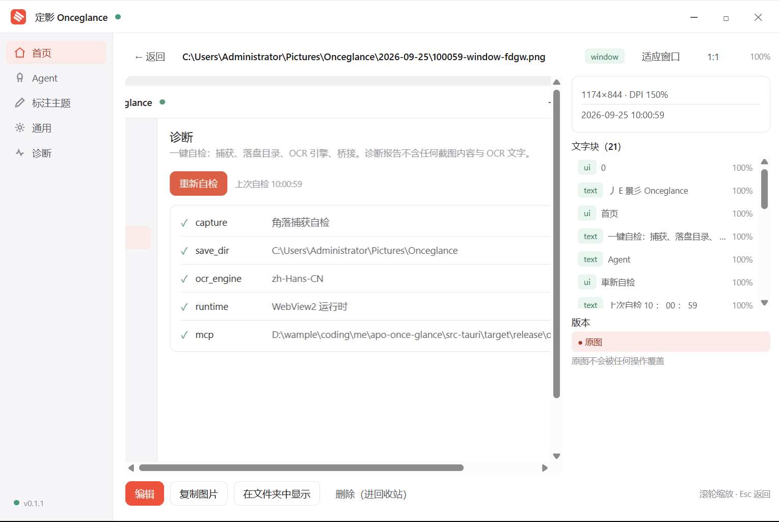Open the Agent sidebar page
The image size is (779, 522).
click(56, 78)
